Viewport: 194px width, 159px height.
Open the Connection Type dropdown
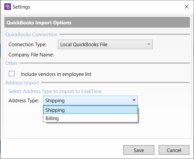click(105, 45)
